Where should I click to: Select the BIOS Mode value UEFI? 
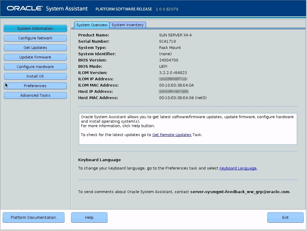[163, 67]
